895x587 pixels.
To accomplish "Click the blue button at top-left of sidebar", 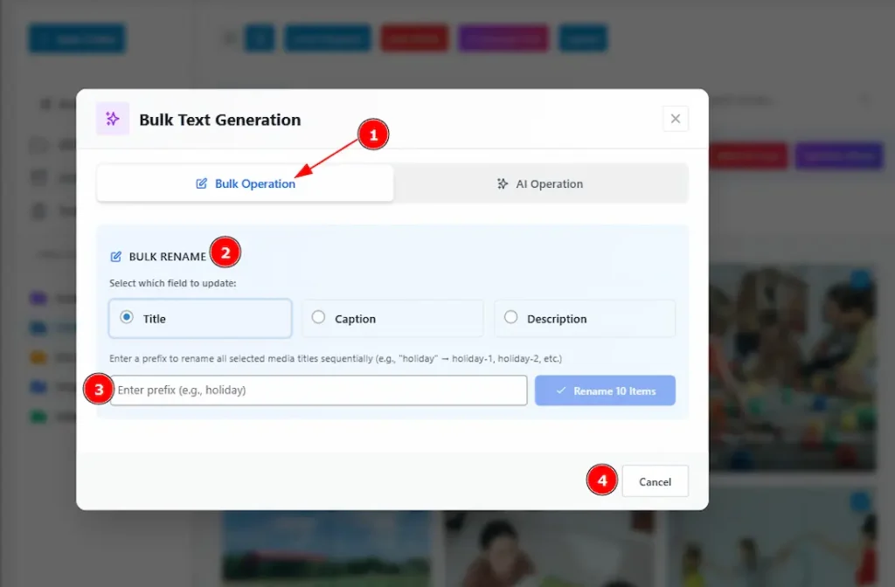I will tap(77, 38).
